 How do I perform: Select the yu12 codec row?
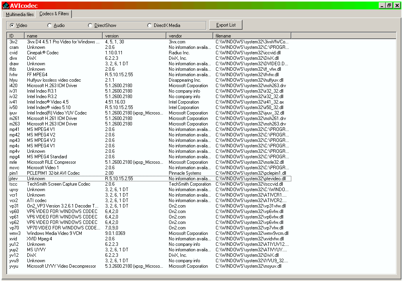pyautogui.click(x=149, y=244)
